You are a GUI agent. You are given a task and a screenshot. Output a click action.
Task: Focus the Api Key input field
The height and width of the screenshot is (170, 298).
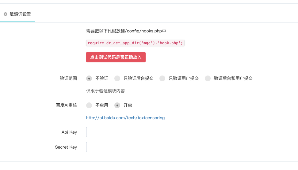(x=192, y=132)
